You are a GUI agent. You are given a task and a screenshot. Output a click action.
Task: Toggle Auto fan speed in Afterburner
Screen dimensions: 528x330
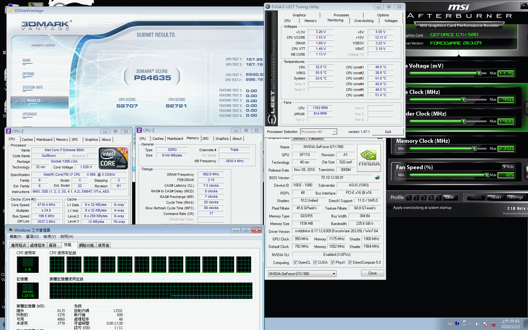pos(508,167)
